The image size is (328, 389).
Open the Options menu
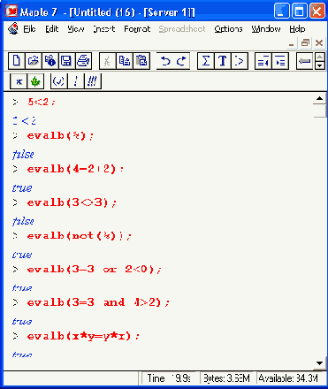coord(228,29)
